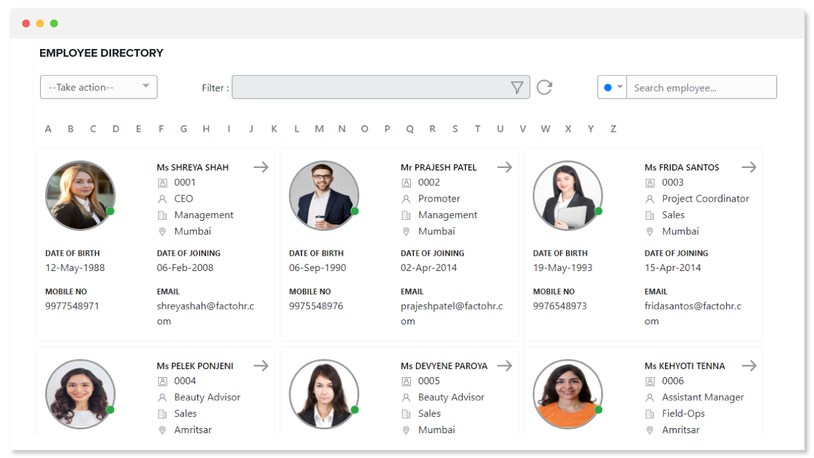The width and height of the screenshot is (814, 458).
Task: Filter employees by letter B
Action: [71, 129]
